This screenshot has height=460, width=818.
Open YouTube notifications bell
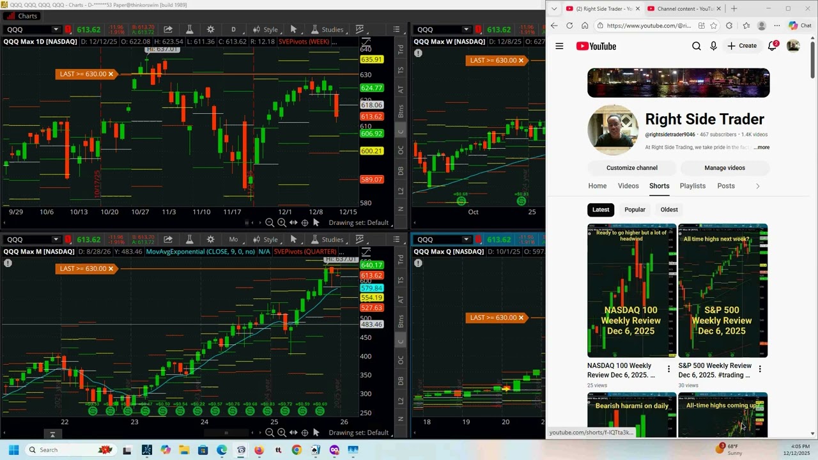[x=772, y=46]
